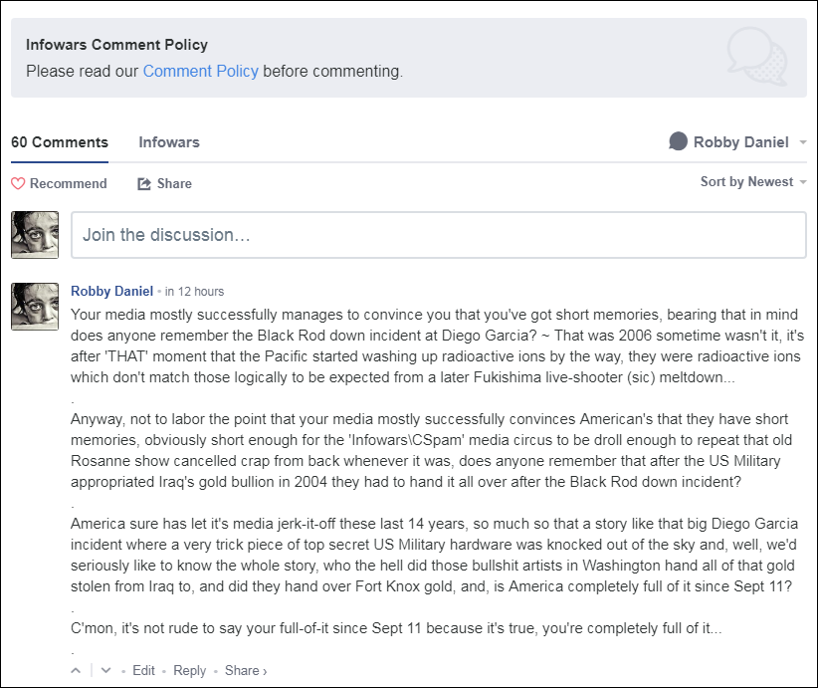Open the Robby Daniel user menu
The image size is (818, 688).
(739, 142)
